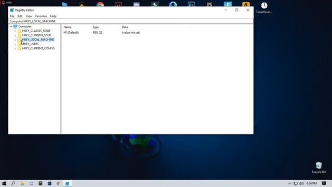The width and height of the screenshot is (332, 187).
Task: Close the Registry Editor window
Action: coord(248,10)
